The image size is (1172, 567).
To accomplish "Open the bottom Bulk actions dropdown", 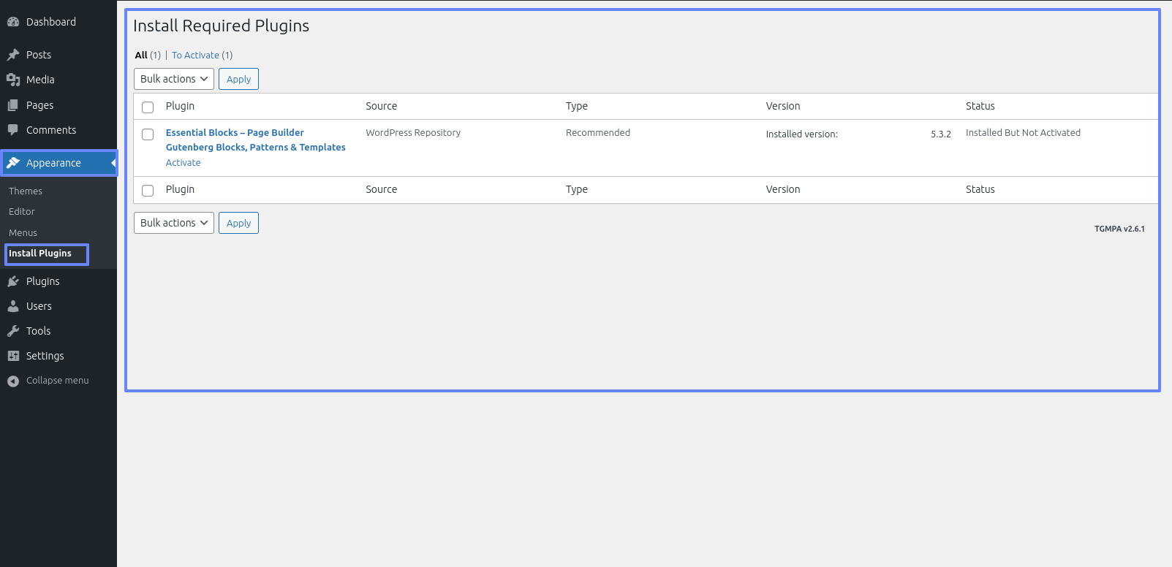I will [x=174, y=223].
